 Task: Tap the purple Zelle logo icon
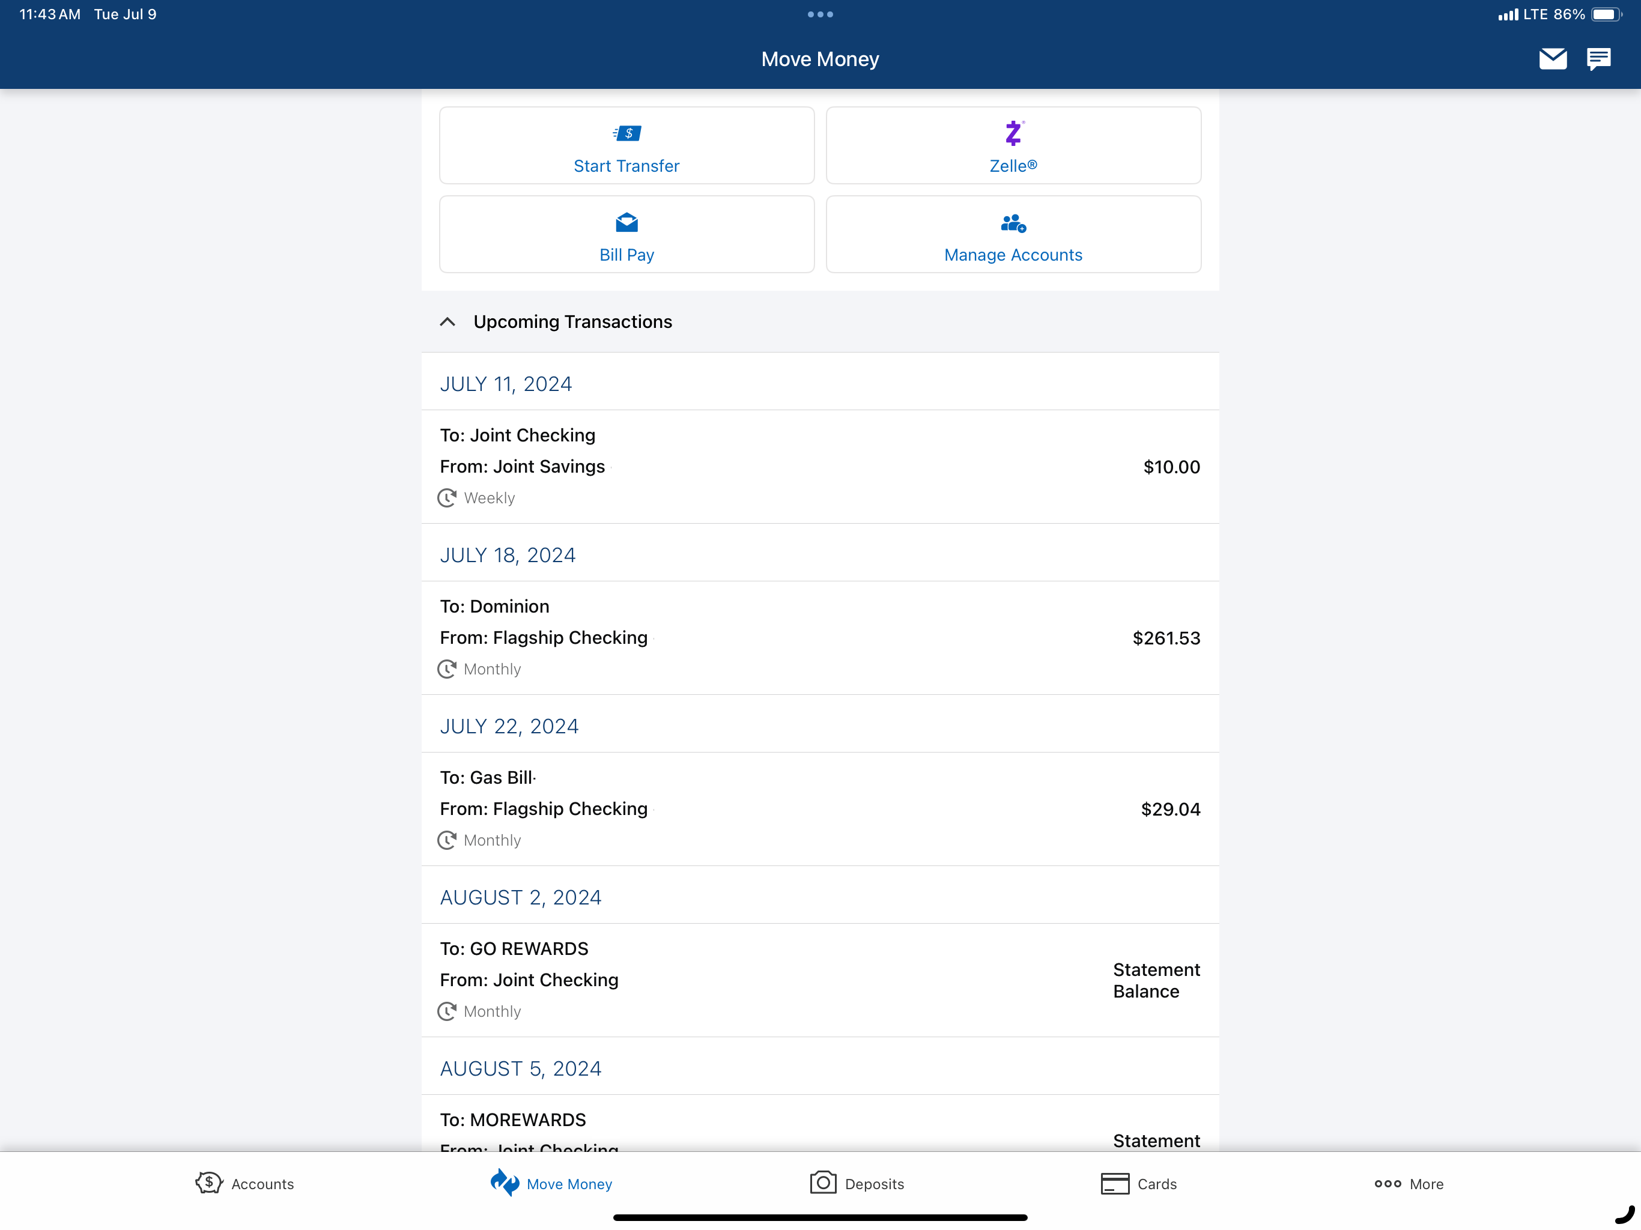point(1013,133)
